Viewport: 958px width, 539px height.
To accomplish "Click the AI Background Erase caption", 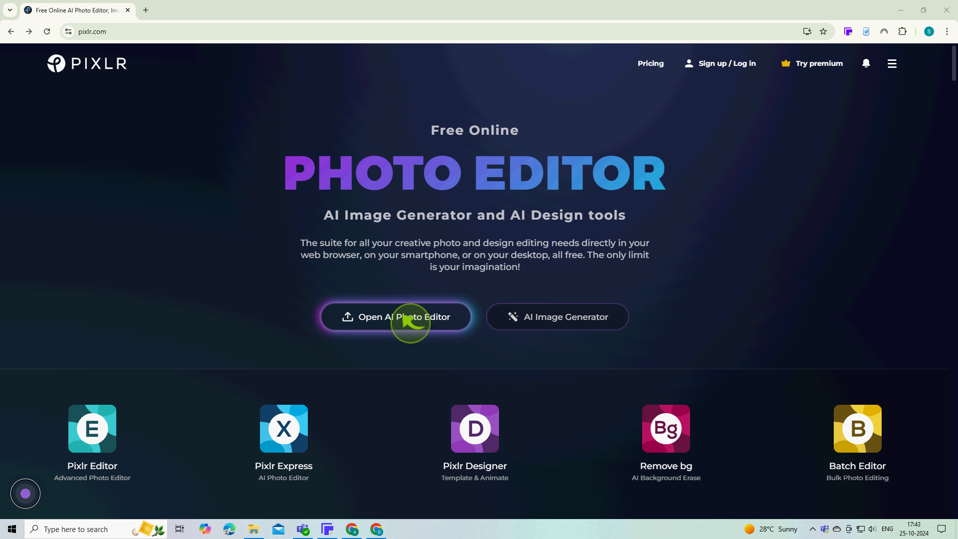I will click(666, 478).
